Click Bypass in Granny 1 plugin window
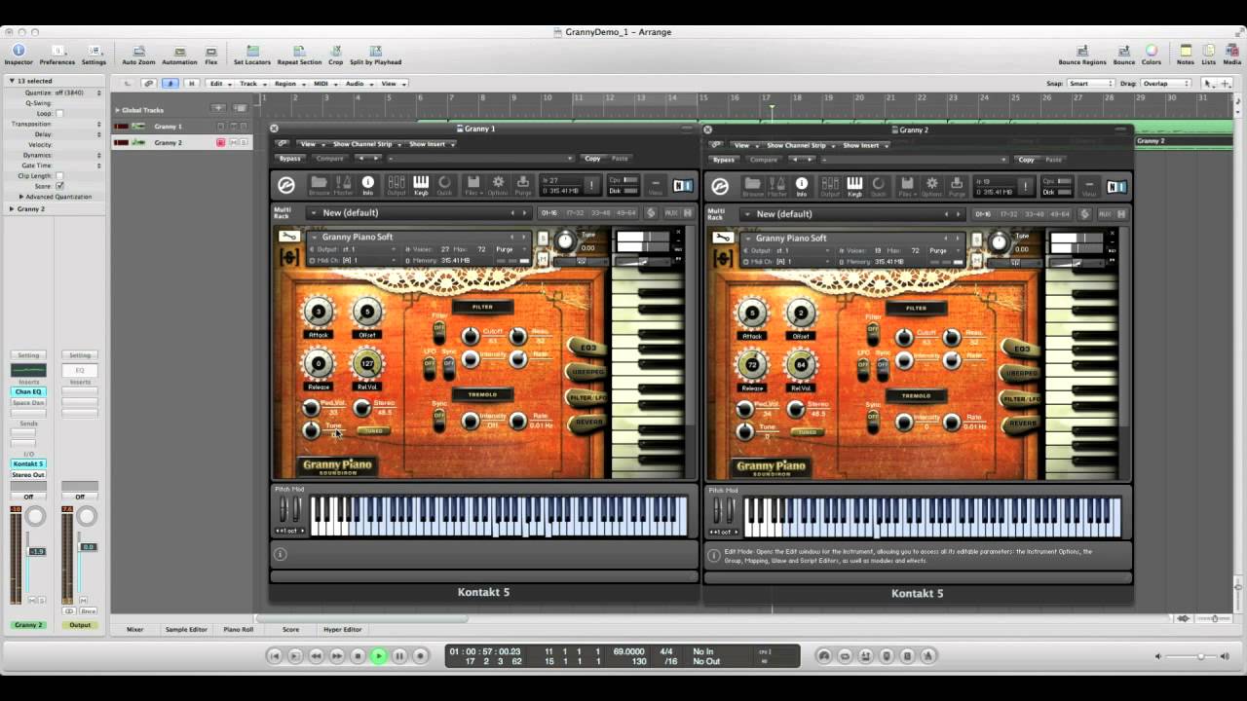 click(289, 158)
